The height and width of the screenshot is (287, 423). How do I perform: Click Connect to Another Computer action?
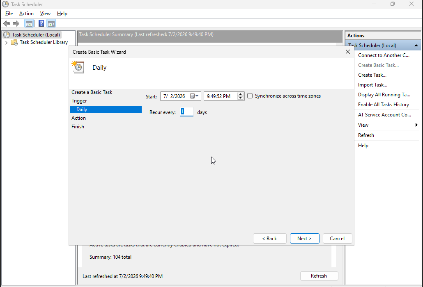coord(384,55)
